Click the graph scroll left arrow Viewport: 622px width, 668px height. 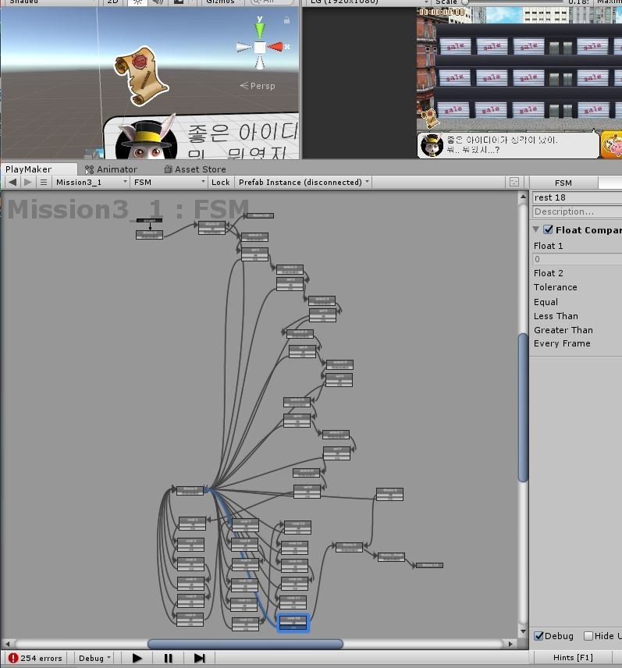7,644
